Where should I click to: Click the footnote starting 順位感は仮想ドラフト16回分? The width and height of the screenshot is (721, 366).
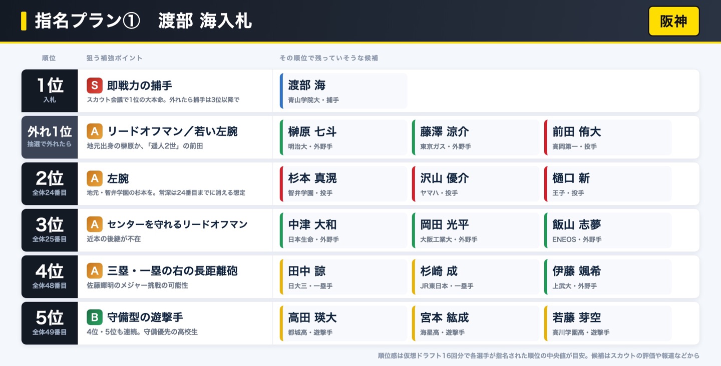click(x=539, y=356)
